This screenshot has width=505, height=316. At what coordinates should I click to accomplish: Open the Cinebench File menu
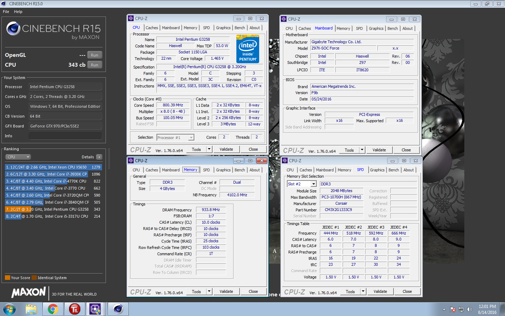click(x=6, y=12)
